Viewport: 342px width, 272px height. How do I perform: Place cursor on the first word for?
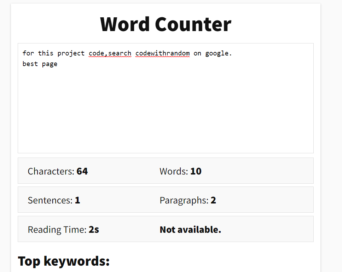click(x=28, y=53)
